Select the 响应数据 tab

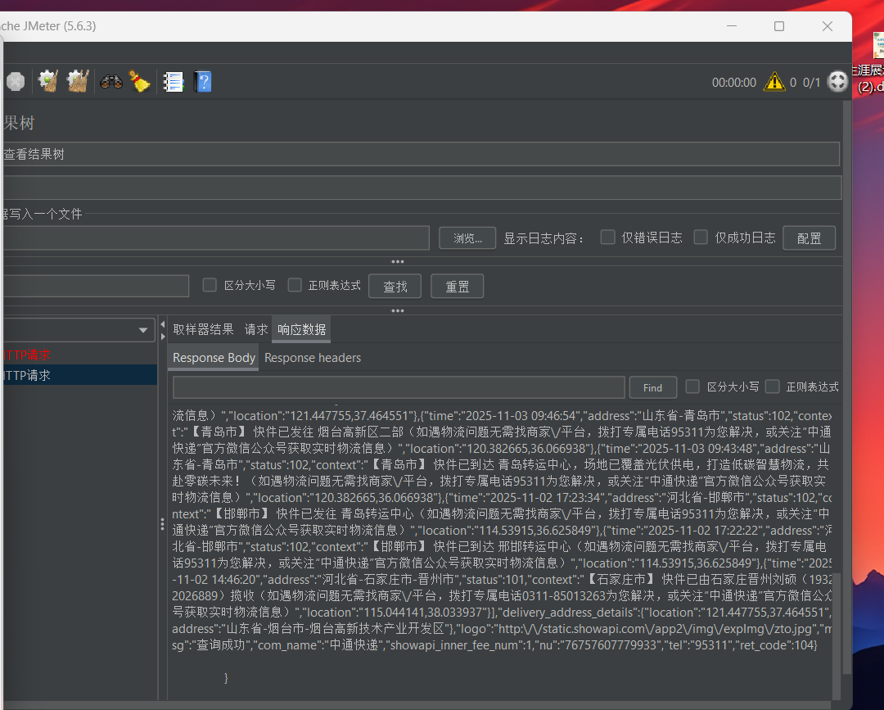[301, 329]
